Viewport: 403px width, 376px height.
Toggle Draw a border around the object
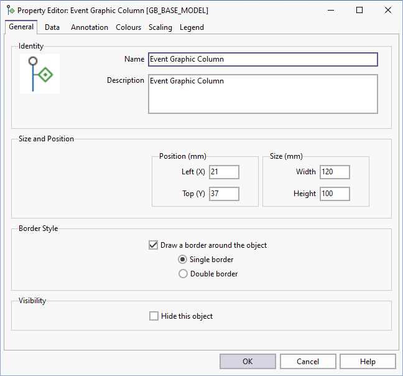pyautogui.click(x=154, y=245)
